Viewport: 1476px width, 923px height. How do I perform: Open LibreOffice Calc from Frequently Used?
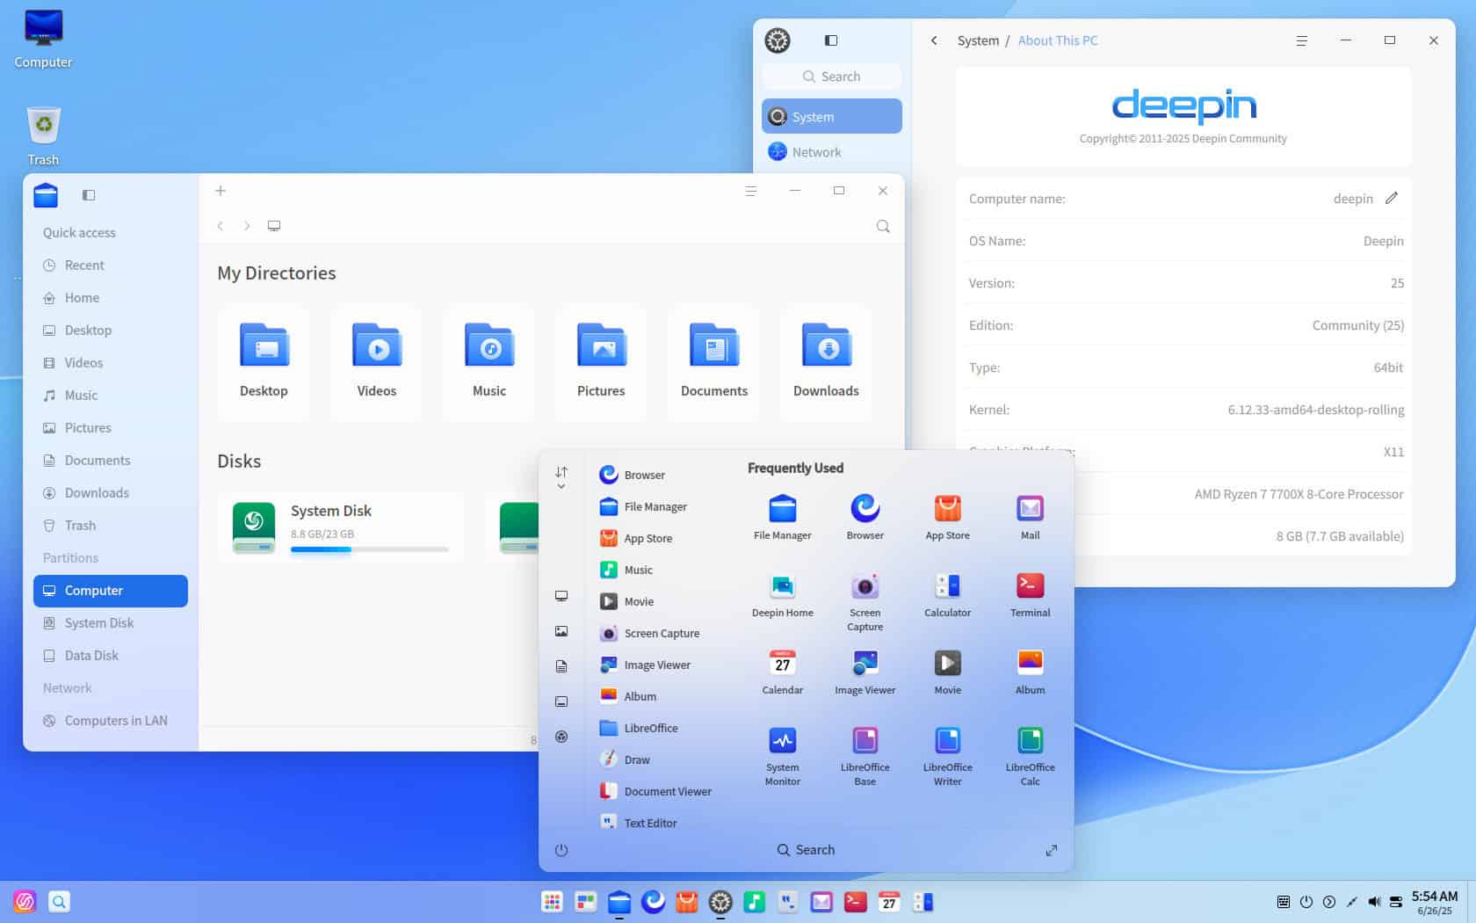click(x=1029, y=750)
